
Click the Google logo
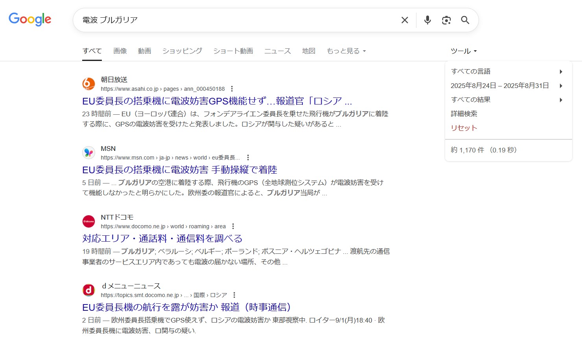[x=30, y=19]
